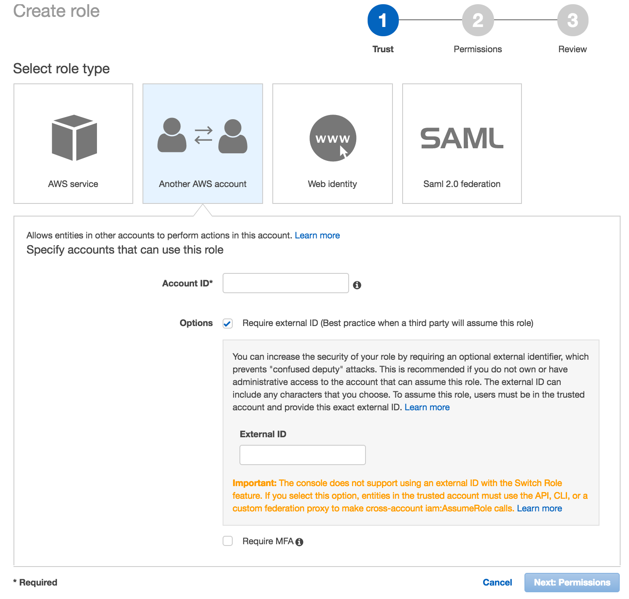The width and height of the screenshot is (629, 599).
Task: Click the step 1 Trust circle
Action: click(x=383, y=20)
